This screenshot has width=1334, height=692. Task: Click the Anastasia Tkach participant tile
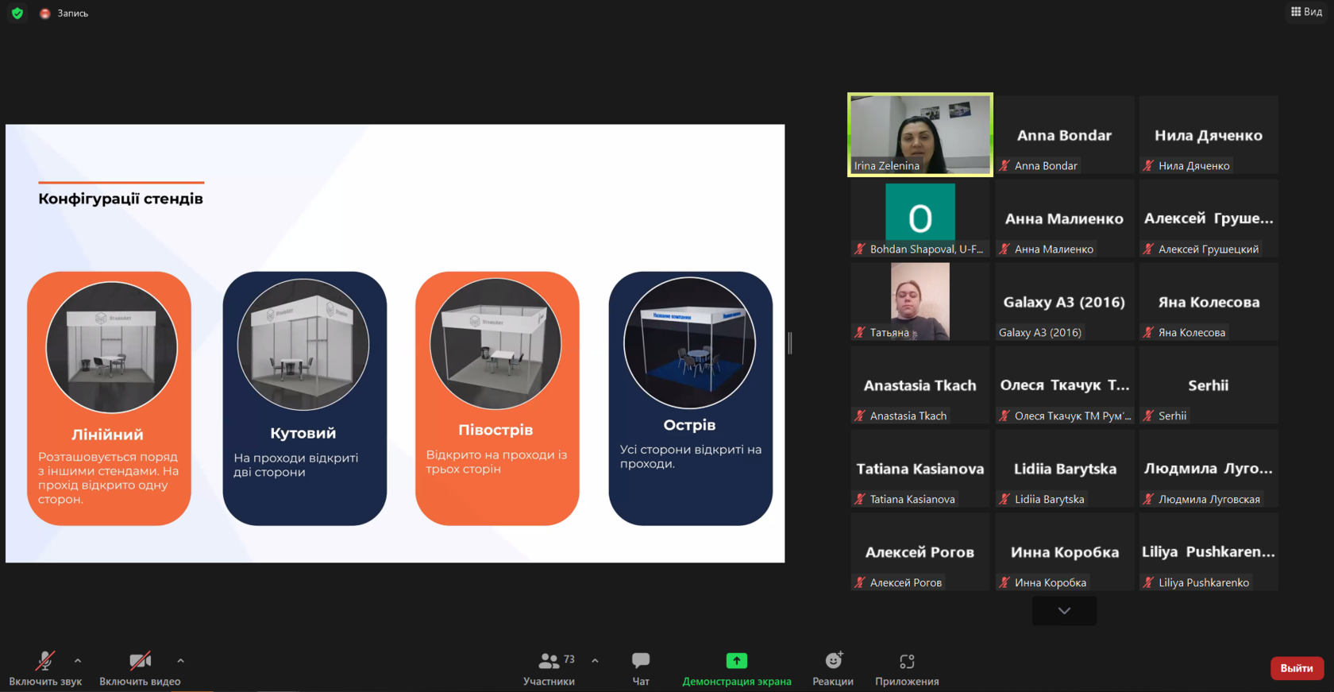pyautogui.click(x=920, y=385)
